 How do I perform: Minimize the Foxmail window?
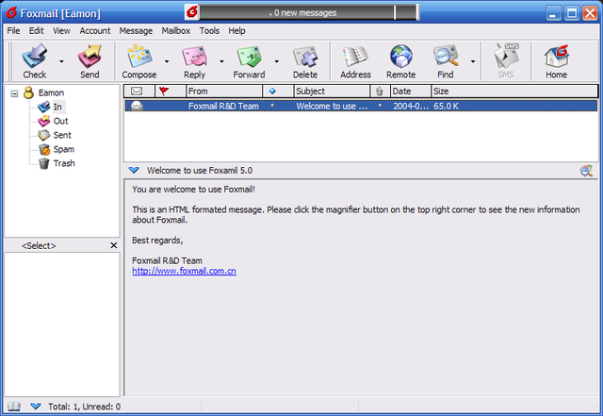[554, 13]
